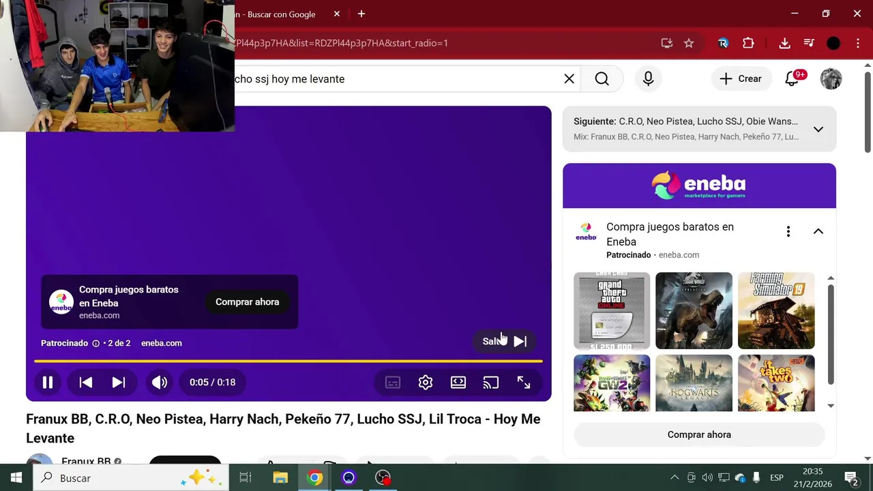Bookmark this page with the star icon
Image resolution: width=873 pixels, height=491 pixels.
(689, 43)
